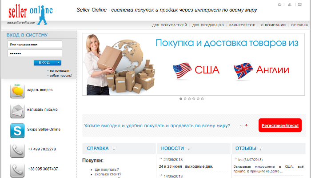This screenshot has width=311, height=178.
Task: Open the chat bubbles 'задать вопрос' icon
Action: [17, 91]
